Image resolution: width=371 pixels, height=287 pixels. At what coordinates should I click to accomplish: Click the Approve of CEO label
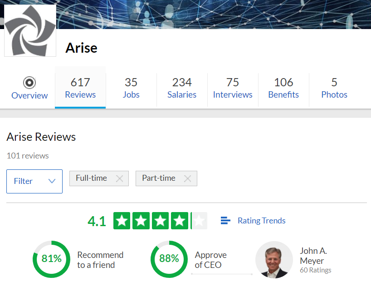(x=210, y=260)
